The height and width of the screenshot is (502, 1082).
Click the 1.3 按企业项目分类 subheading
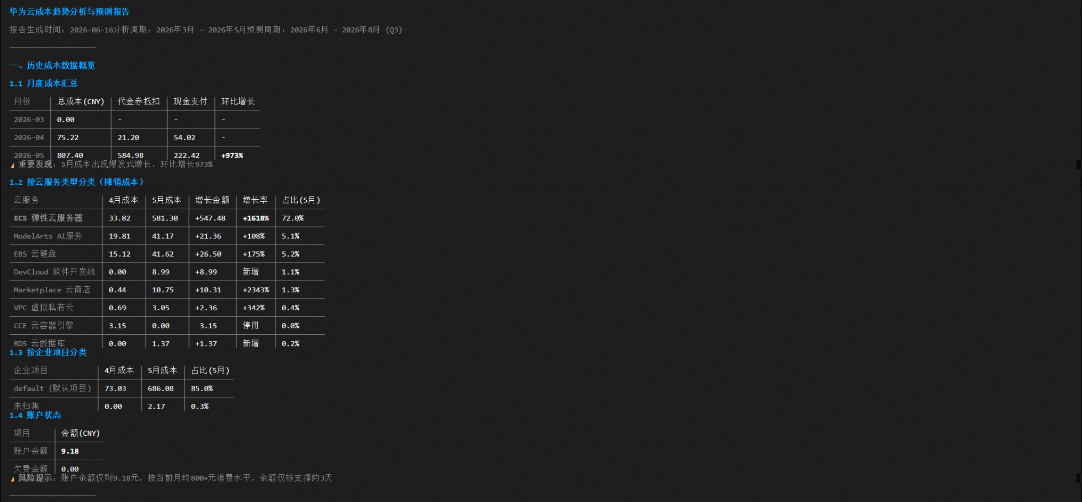point(48,352)
